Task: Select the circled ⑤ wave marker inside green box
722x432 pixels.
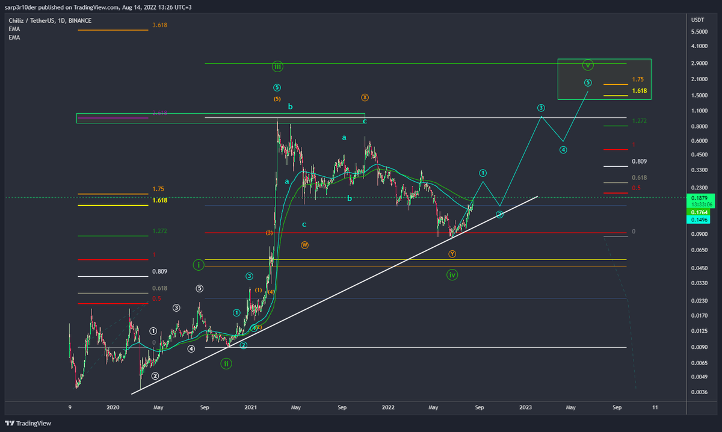Action: pos(588,82)
